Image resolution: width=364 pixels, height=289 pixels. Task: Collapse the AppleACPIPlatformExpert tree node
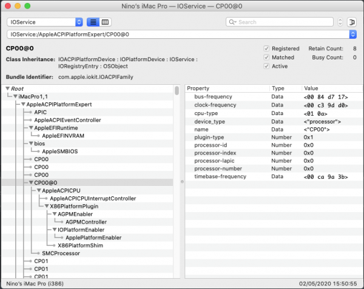(23, 104)
